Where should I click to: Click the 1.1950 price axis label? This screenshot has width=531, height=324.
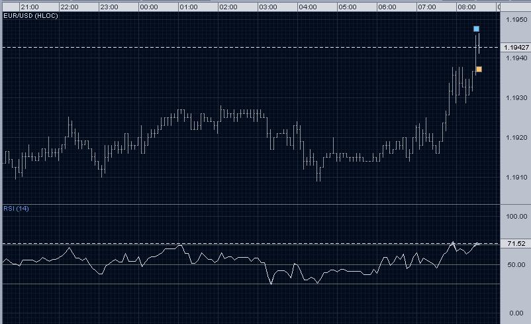(x=516, y=20)
